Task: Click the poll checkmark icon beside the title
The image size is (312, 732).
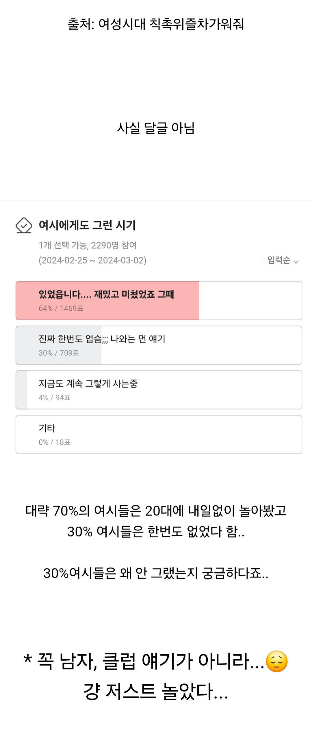Action: (24, 225)
